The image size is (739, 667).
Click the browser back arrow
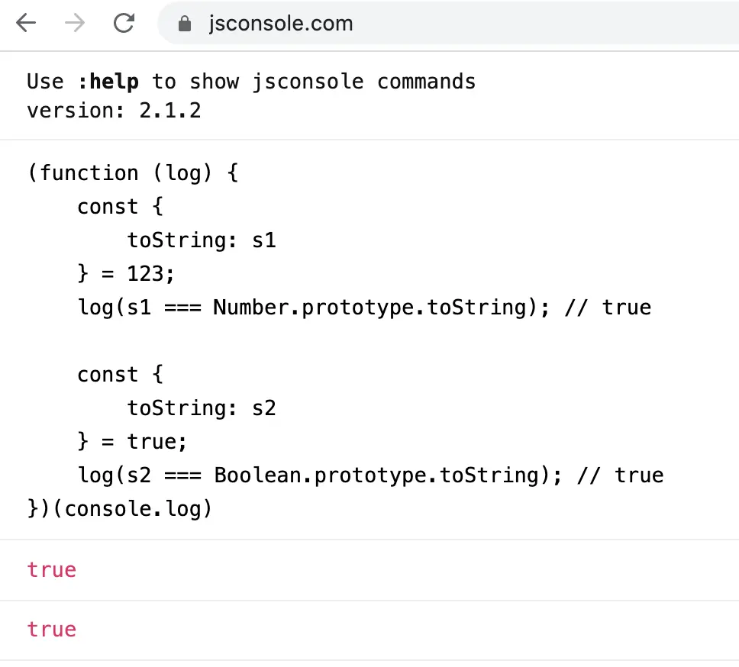pyautogui.click(x=26, y=23)
